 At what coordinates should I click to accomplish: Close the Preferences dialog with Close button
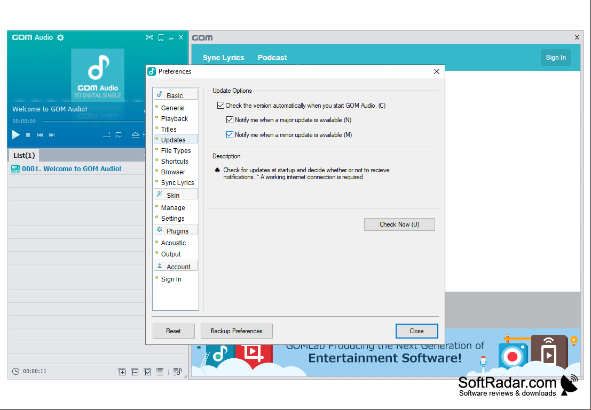416,331
